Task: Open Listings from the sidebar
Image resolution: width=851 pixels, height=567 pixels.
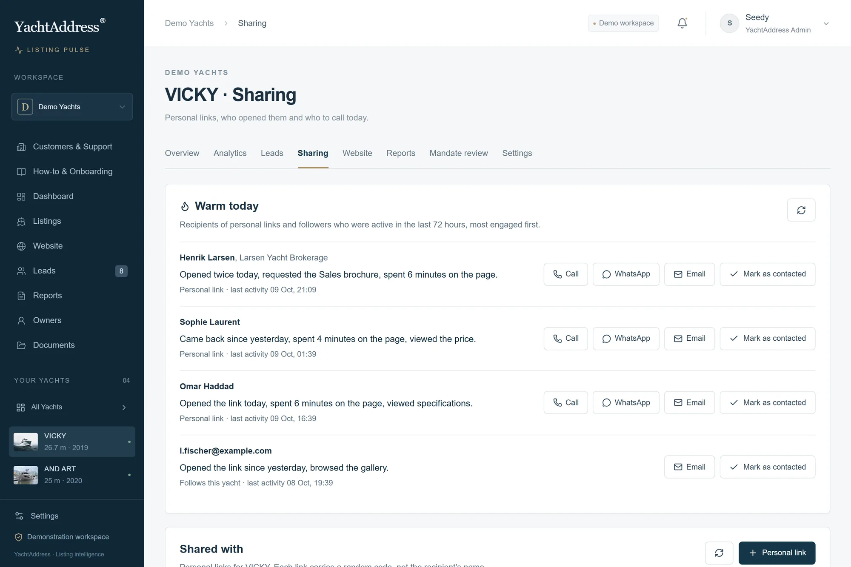Action: coord(72,221)
